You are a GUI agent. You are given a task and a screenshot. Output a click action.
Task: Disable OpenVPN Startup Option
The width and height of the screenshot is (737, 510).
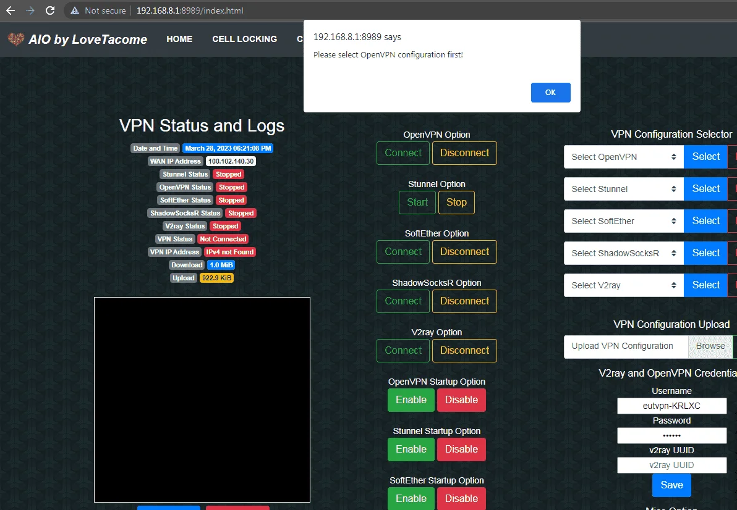462,400
